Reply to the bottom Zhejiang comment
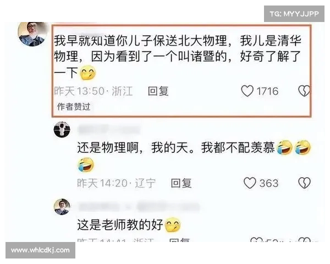The width and height of the screenshot is (330, 264). (x=179, y=240)
